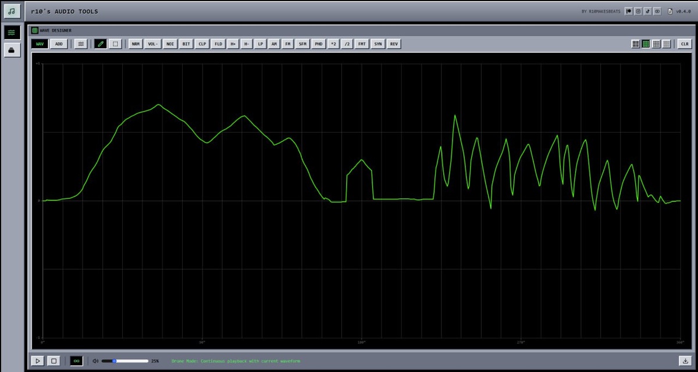
Task: Click the VOL- volume reduce button
Action: coord(152,44)
